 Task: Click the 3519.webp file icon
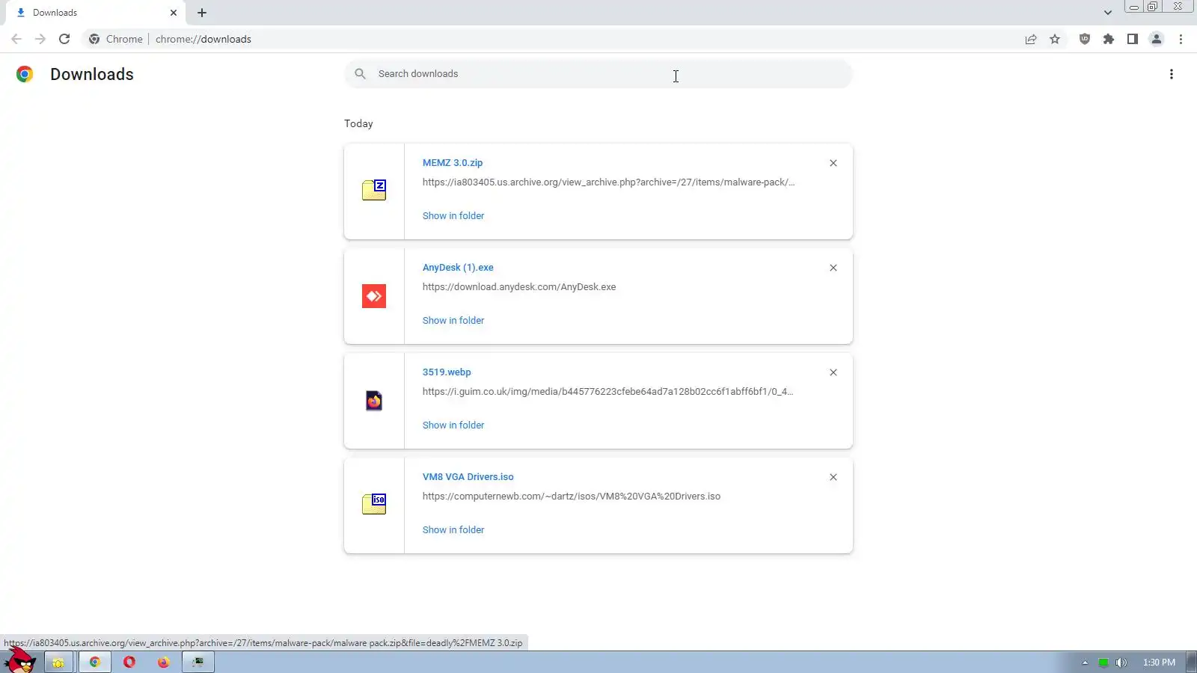click(x=374, y=401)
